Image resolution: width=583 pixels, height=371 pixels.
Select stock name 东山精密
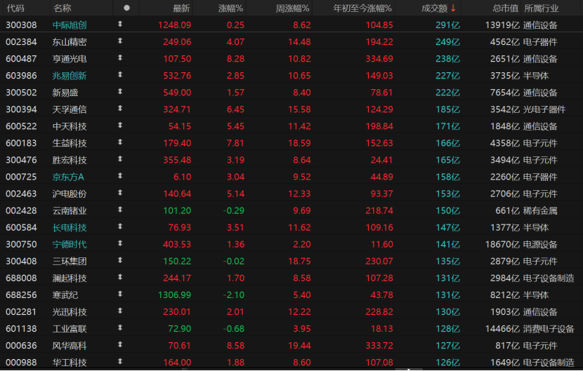coord(70,42)
